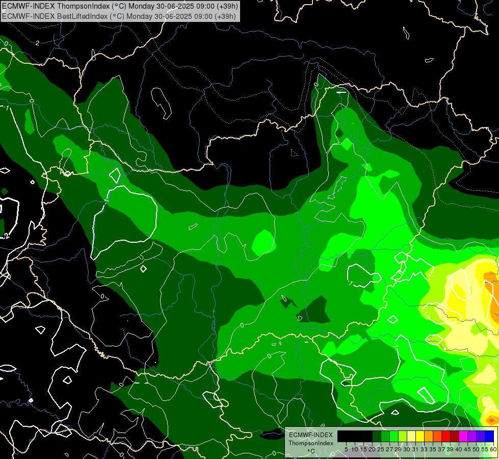The width and height of the screenshot is (499, 459).
Task: Select the purple 45–50 legend swatch
Action: pyautogui.click(x=472, y=436)
